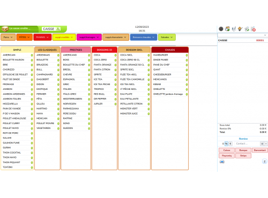
Task: Switch discount to percent mode
Action: tap(226, 143)
